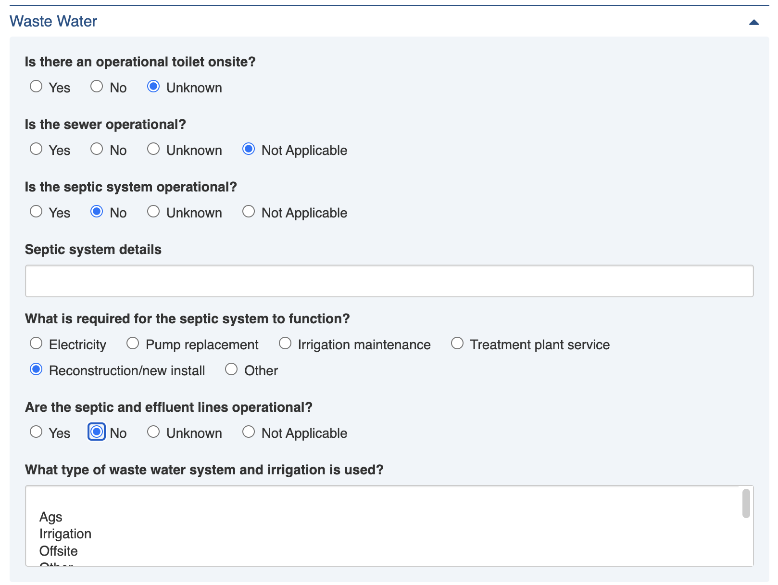Choose Unknown for septic and effluent lines
Screen dimensions: 778x585
pyautogui.click(x=153, y=432)
